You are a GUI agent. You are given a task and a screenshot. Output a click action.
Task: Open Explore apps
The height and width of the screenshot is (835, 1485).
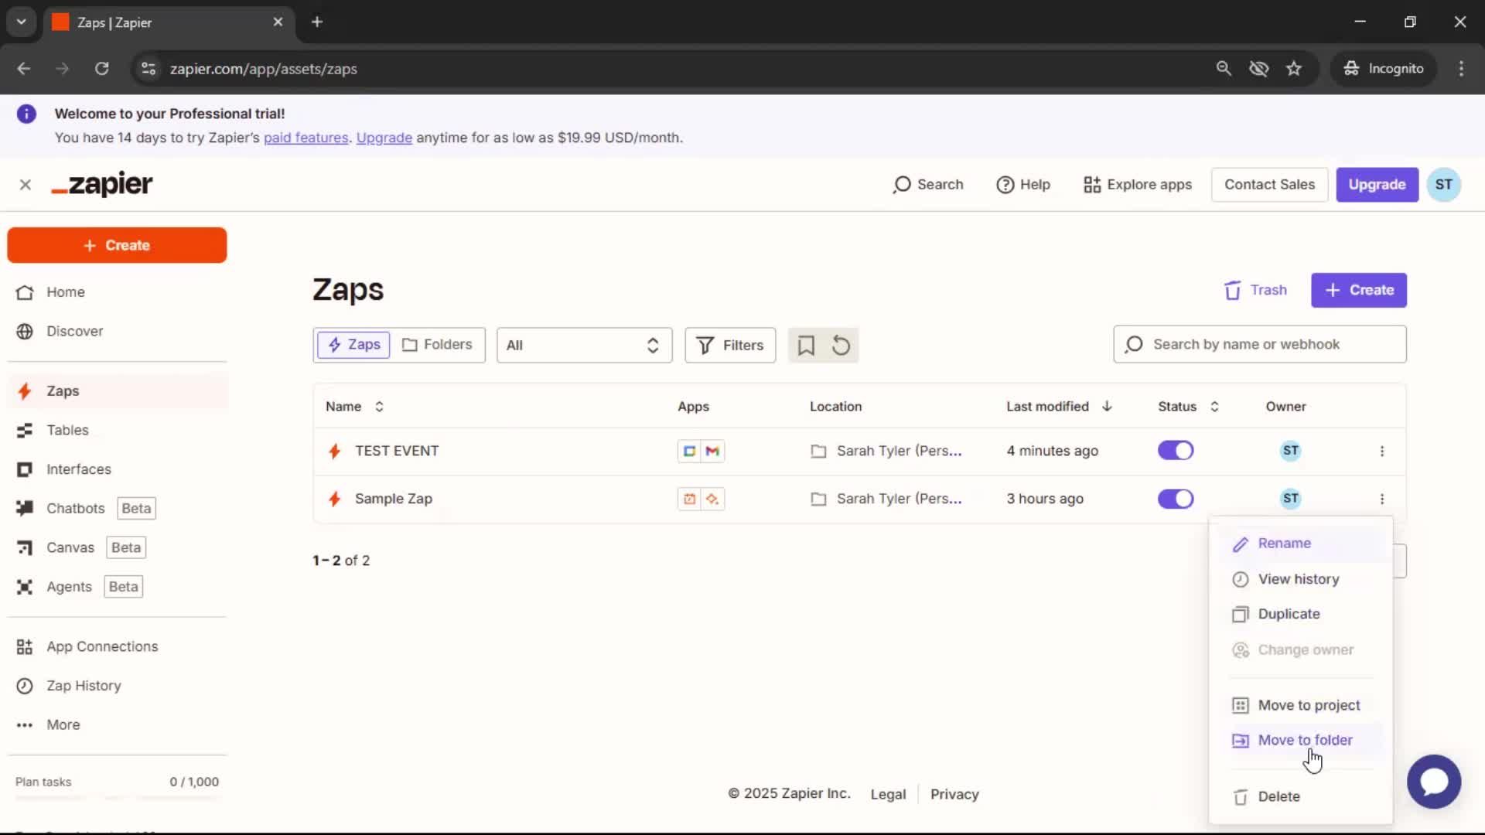pos(1138,185)
